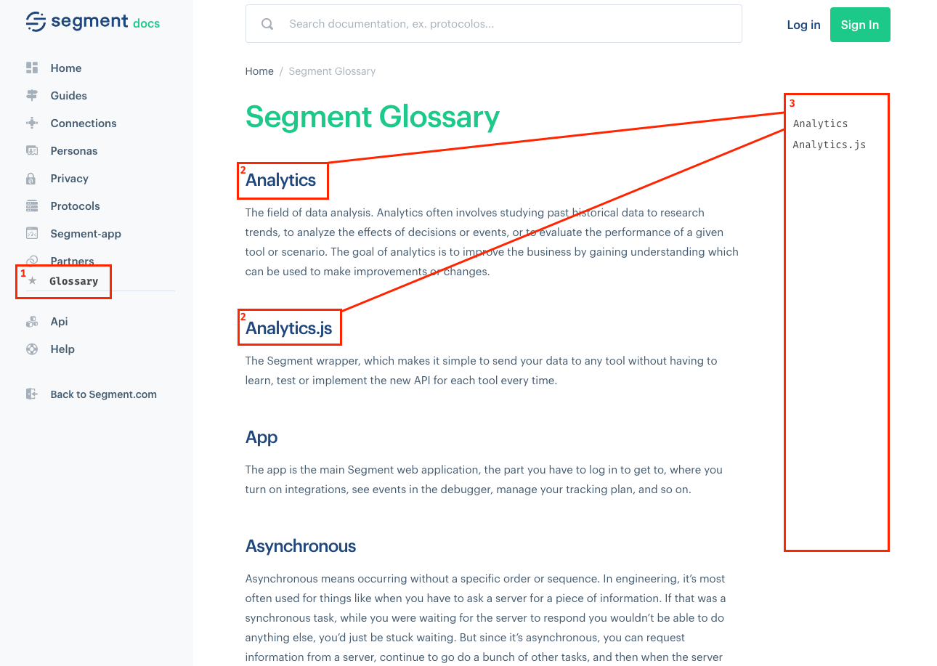Open the Log in link
The image size is (937, 666).
(x=803, y=24)
